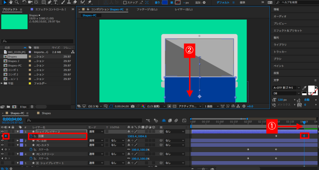Open the エフェクト&プリセット panel
Image resolution: width=319 pixels, height=170 pixels.
288,31
